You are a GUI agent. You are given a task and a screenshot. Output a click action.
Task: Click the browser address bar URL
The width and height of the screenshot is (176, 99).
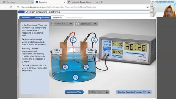tap(59, 7)
